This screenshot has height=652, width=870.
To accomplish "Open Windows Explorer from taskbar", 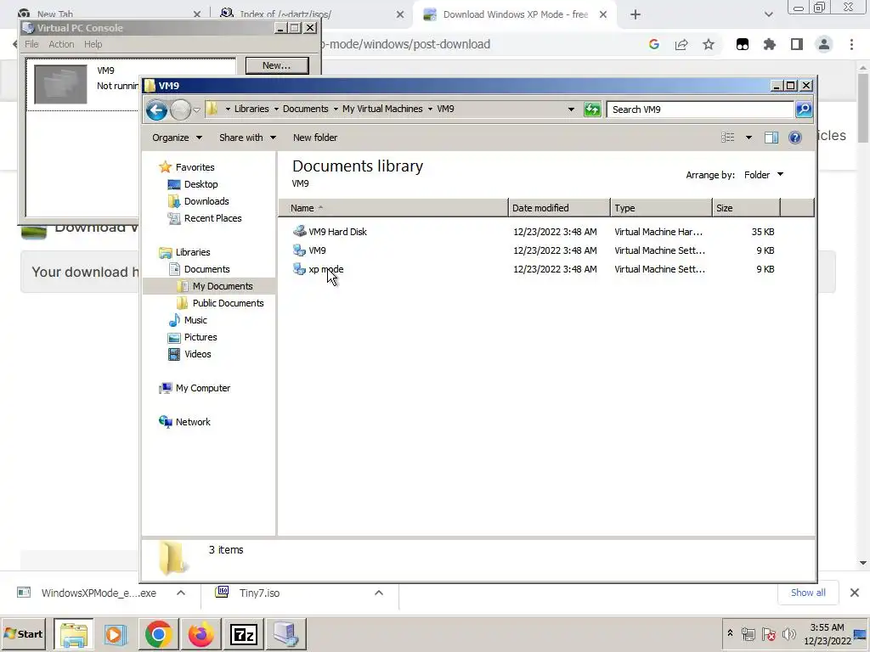I will (73, 633).
